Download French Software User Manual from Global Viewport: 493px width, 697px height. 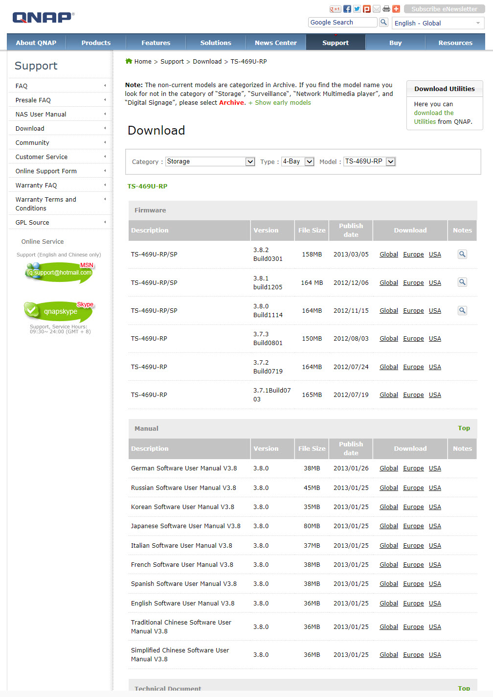pyautogui.click(x=389, y=564)
